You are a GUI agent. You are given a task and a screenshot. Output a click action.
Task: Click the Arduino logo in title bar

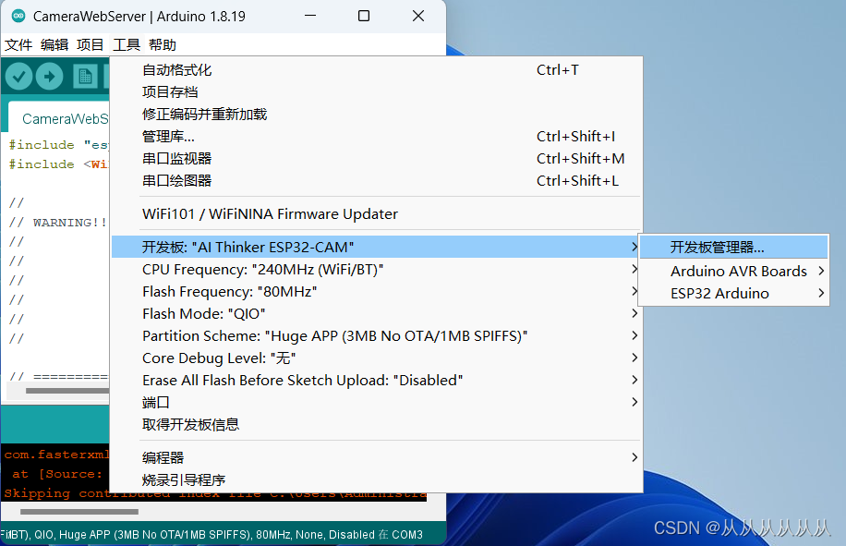18,17
